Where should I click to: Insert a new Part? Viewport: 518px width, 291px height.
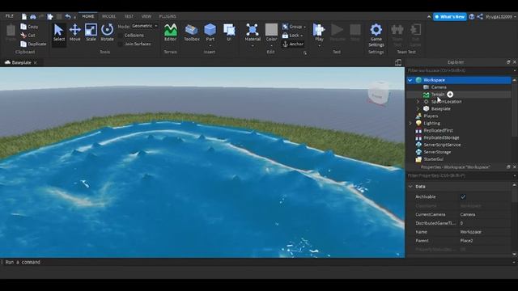tap(210, 32)
